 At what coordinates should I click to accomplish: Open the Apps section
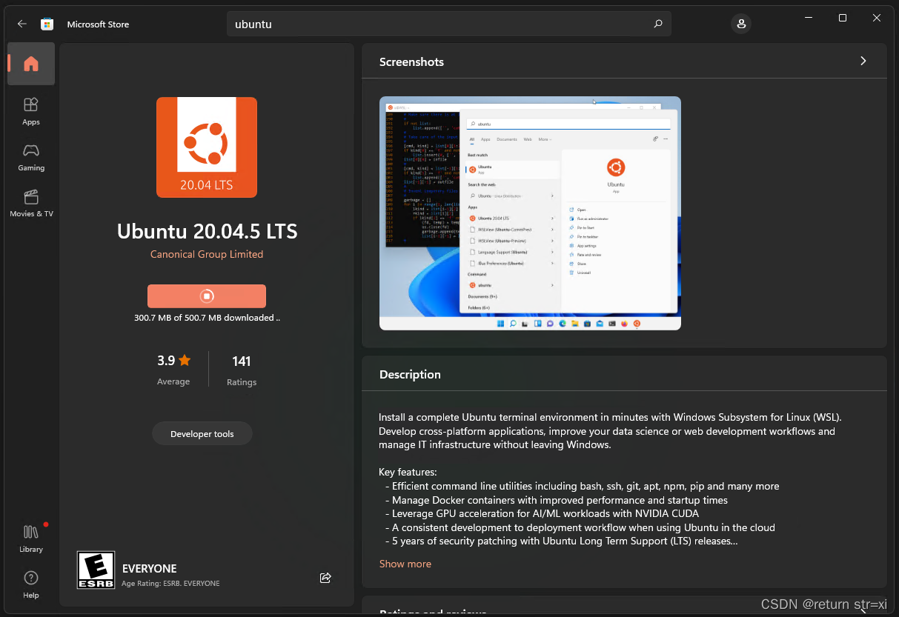coord(31,111)
